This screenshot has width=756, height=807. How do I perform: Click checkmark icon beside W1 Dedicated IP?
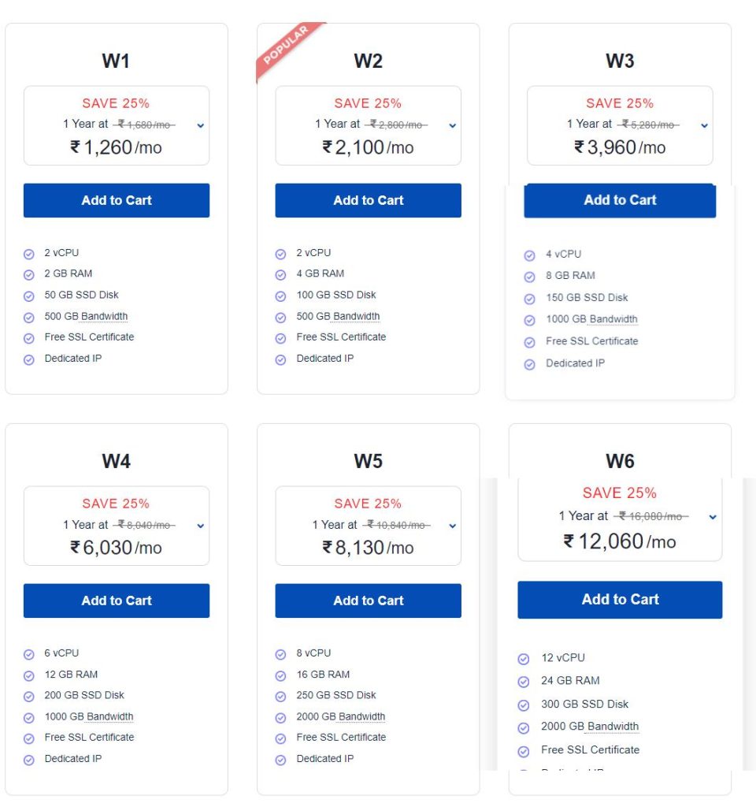click(29, 359)
